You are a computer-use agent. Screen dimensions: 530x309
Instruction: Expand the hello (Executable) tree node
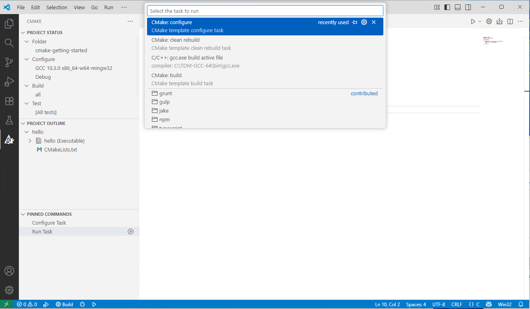(x=30, y=141)
